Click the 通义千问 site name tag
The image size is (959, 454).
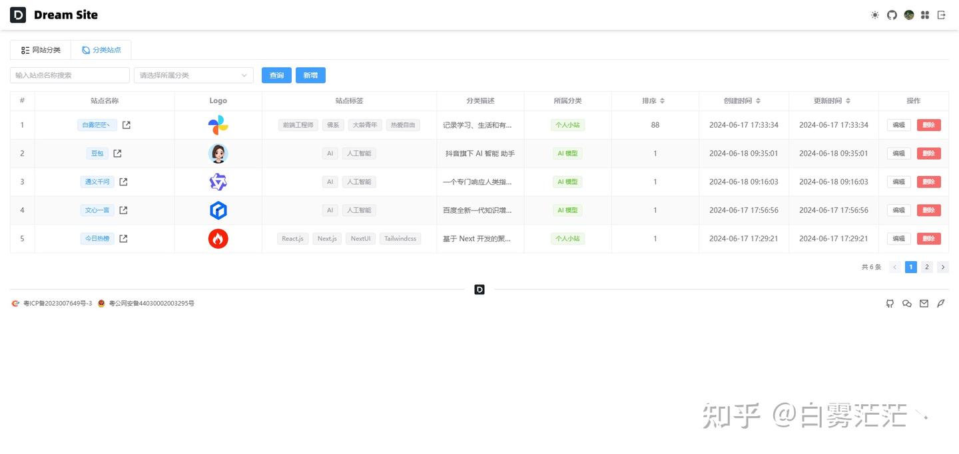97,181
